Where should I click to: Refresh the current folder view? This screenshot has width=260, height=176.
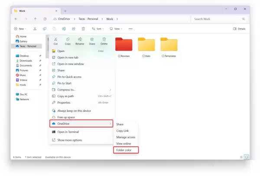tap(45, 19)
